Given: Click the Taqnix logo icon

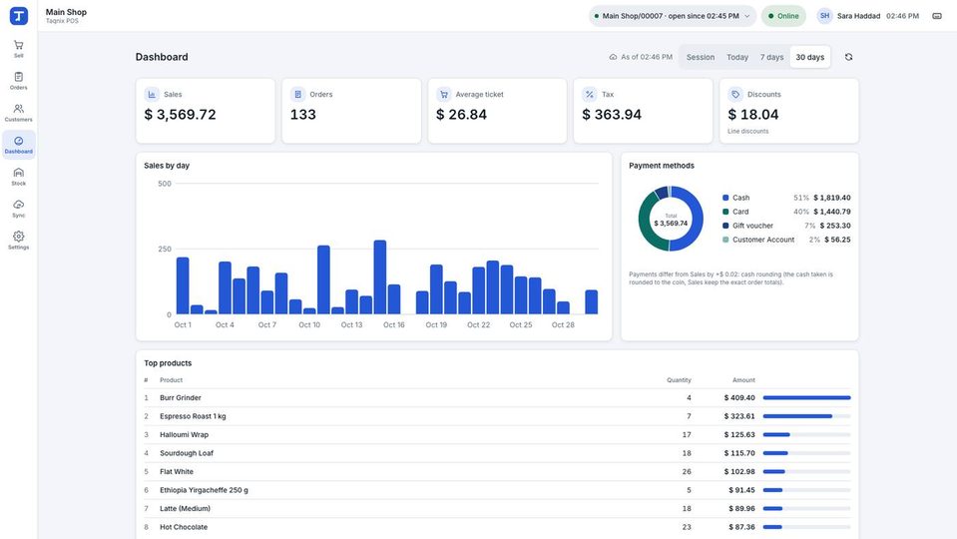Looking at the screenshot, I should [x=19, y=16].
